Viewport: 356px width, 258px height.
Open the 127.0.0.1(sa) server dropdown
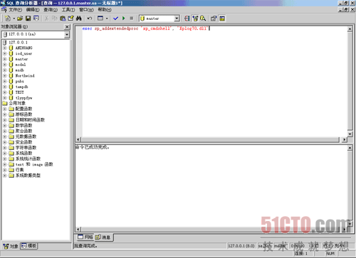click(x=67, y=35)
